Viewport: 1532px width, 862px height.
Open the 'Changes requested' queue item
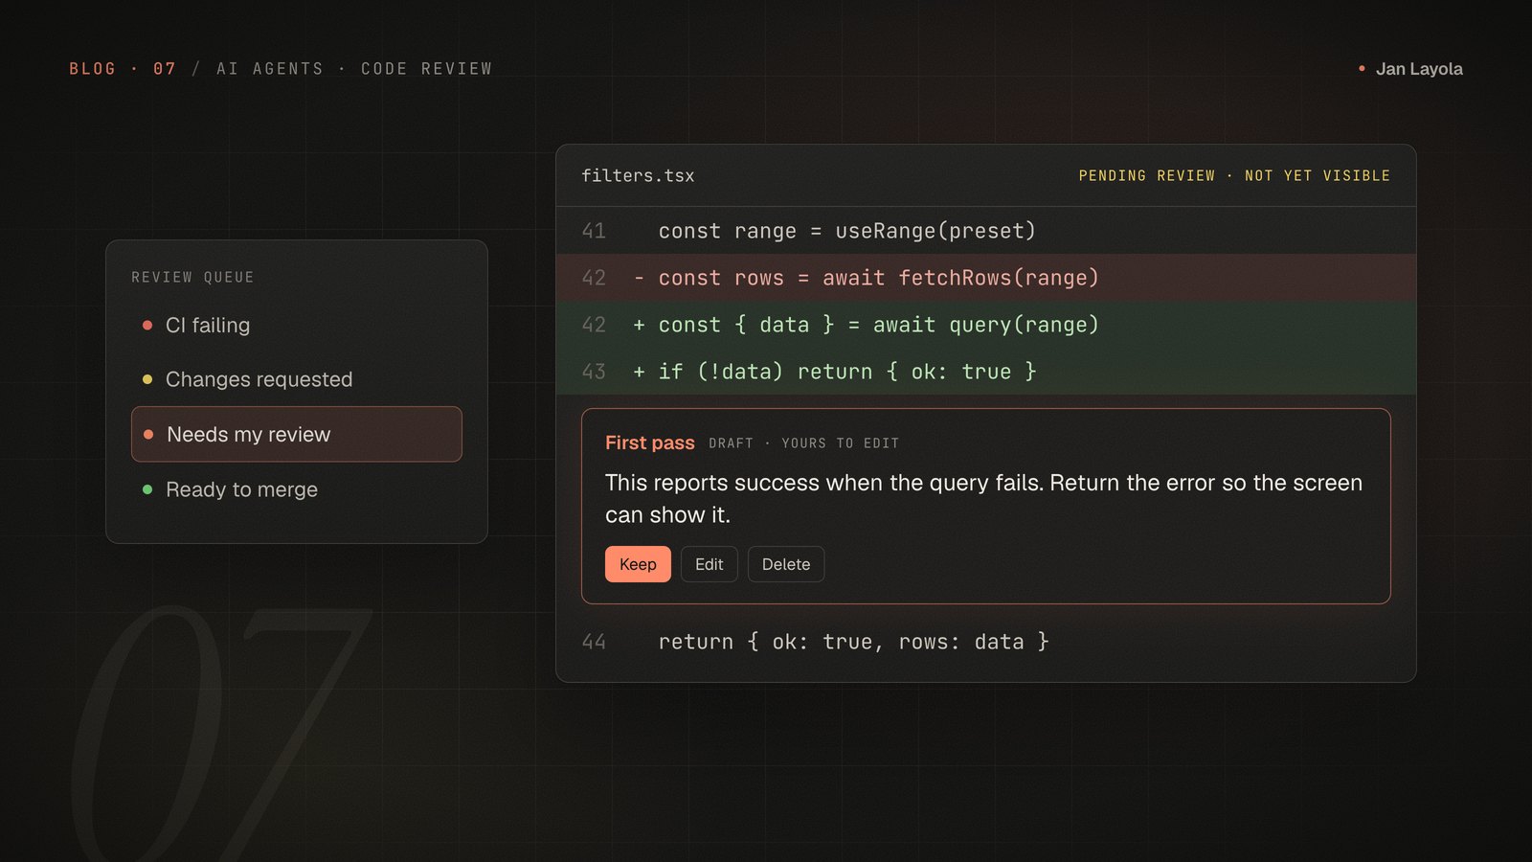coord(297,379)
